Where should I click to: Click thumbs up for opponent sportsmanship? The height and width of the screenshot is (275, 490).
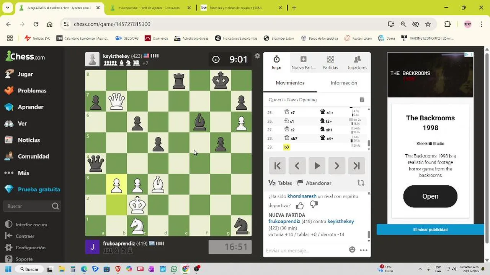pyautogui.click(x=300, y=205)
